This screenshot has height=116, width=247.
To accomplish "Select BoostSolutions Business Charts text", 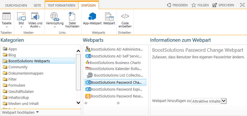I will tap(115, 63).
